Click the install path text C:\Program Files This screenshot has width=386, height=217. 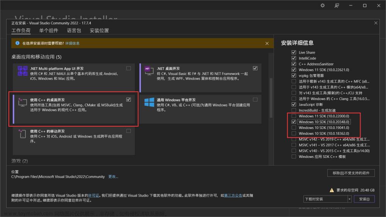(58, 176)
